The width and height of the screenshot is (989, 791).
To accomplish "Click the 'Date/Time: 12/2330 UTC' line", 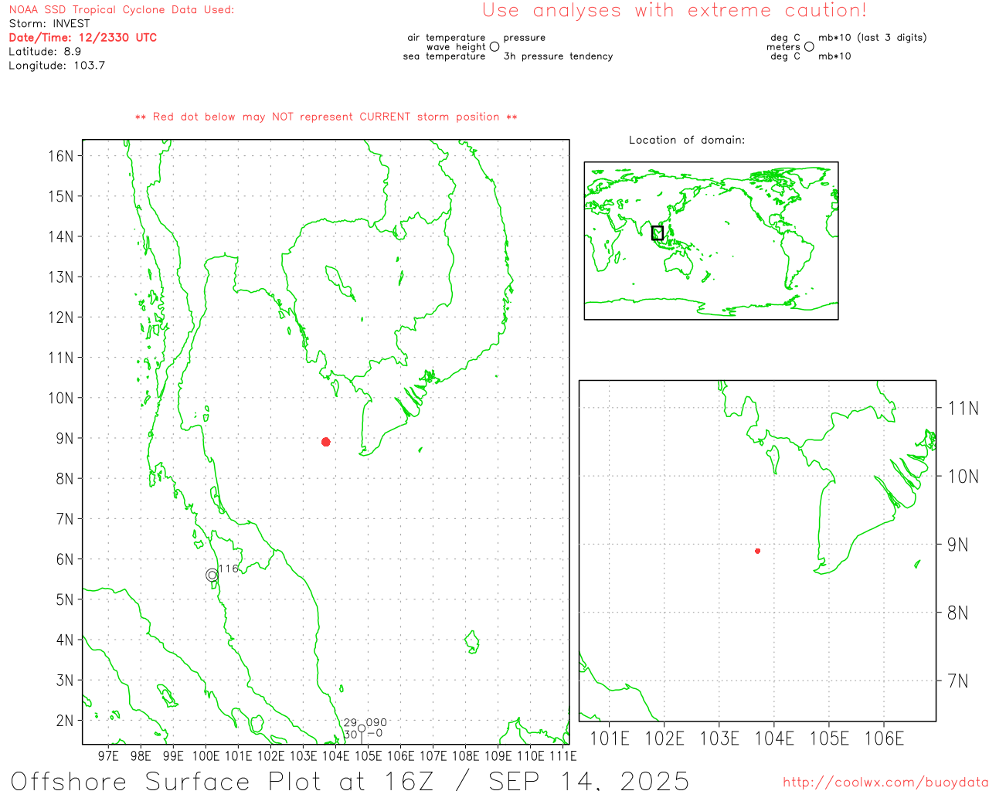I will [x=83, y=37].
